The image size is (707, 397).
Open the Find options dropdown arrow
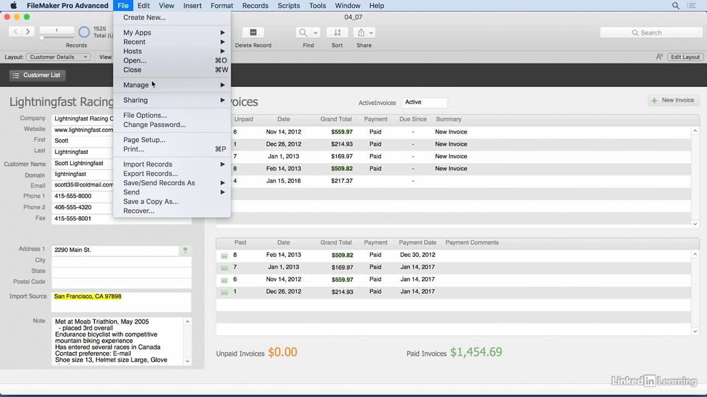click(x=315, y=33)
